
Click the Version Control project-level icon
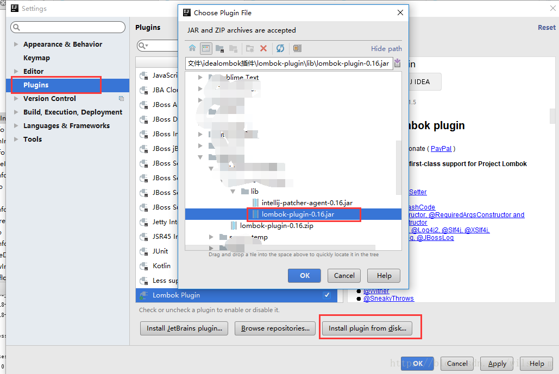click(x=121, y=99)
